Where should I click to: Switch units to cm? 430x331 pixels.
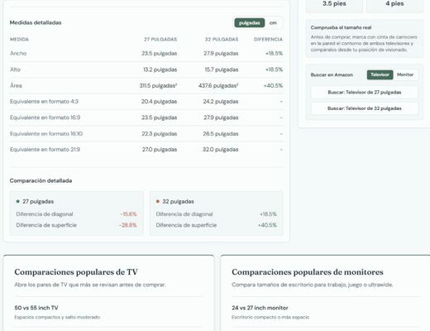[273, 23]
